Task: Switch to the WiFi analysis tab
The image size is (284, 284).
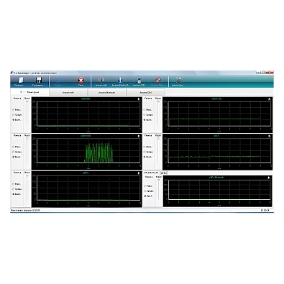Action: [68, 92]
